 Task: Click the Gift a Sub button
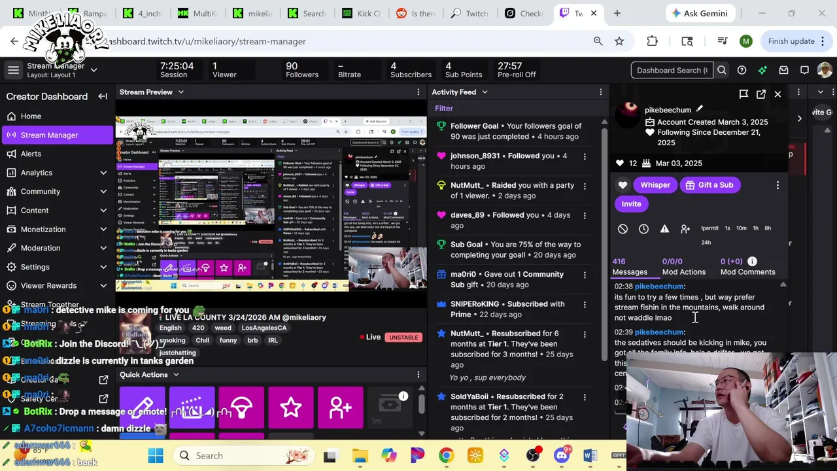click(709, 185)
